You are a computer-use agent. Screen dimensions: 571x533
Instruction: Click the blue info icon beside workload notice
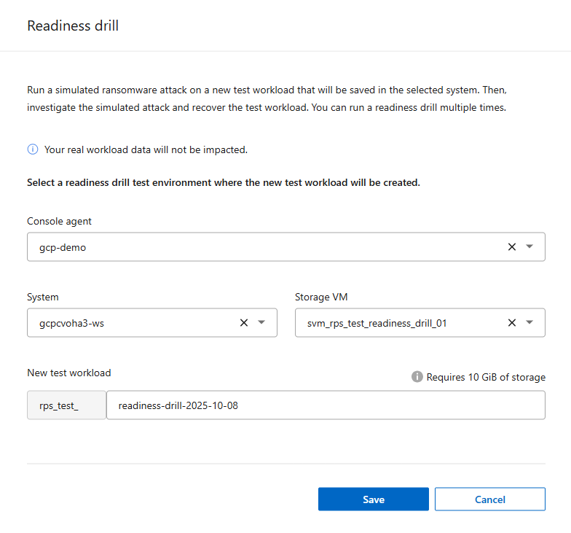(33, 149)
